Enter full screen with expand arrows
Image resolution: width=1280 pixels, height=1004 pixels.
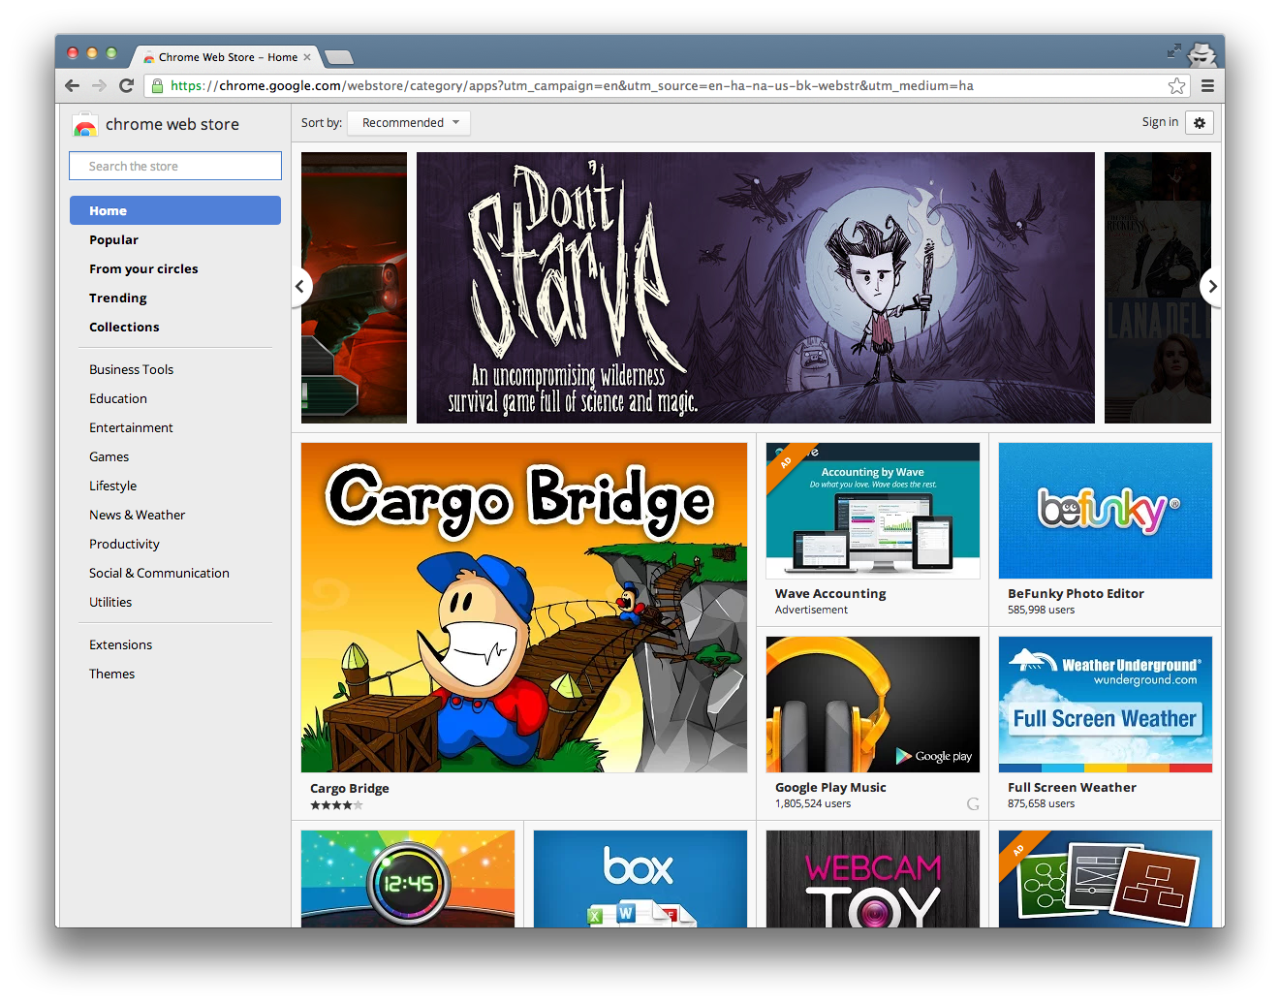pyautogui.click(x=1173, y=50)
